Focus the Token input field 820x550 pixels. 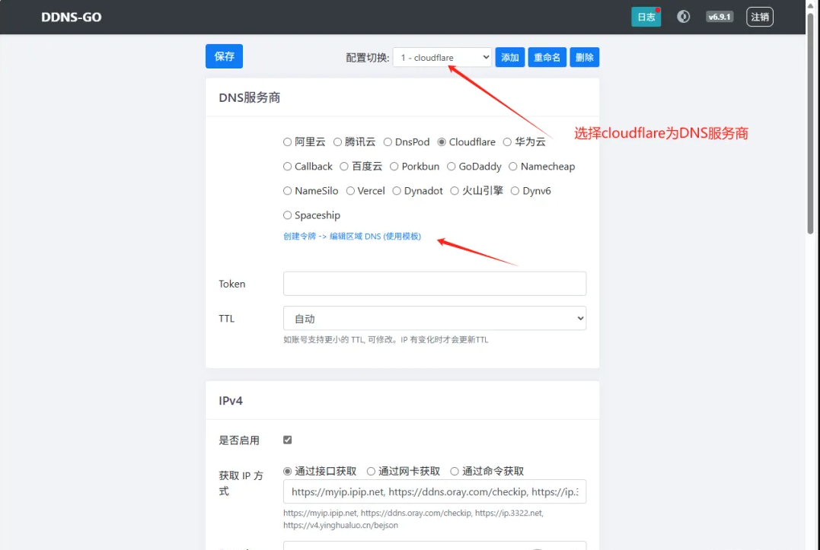pyautogui.click(x=435, y=284)
